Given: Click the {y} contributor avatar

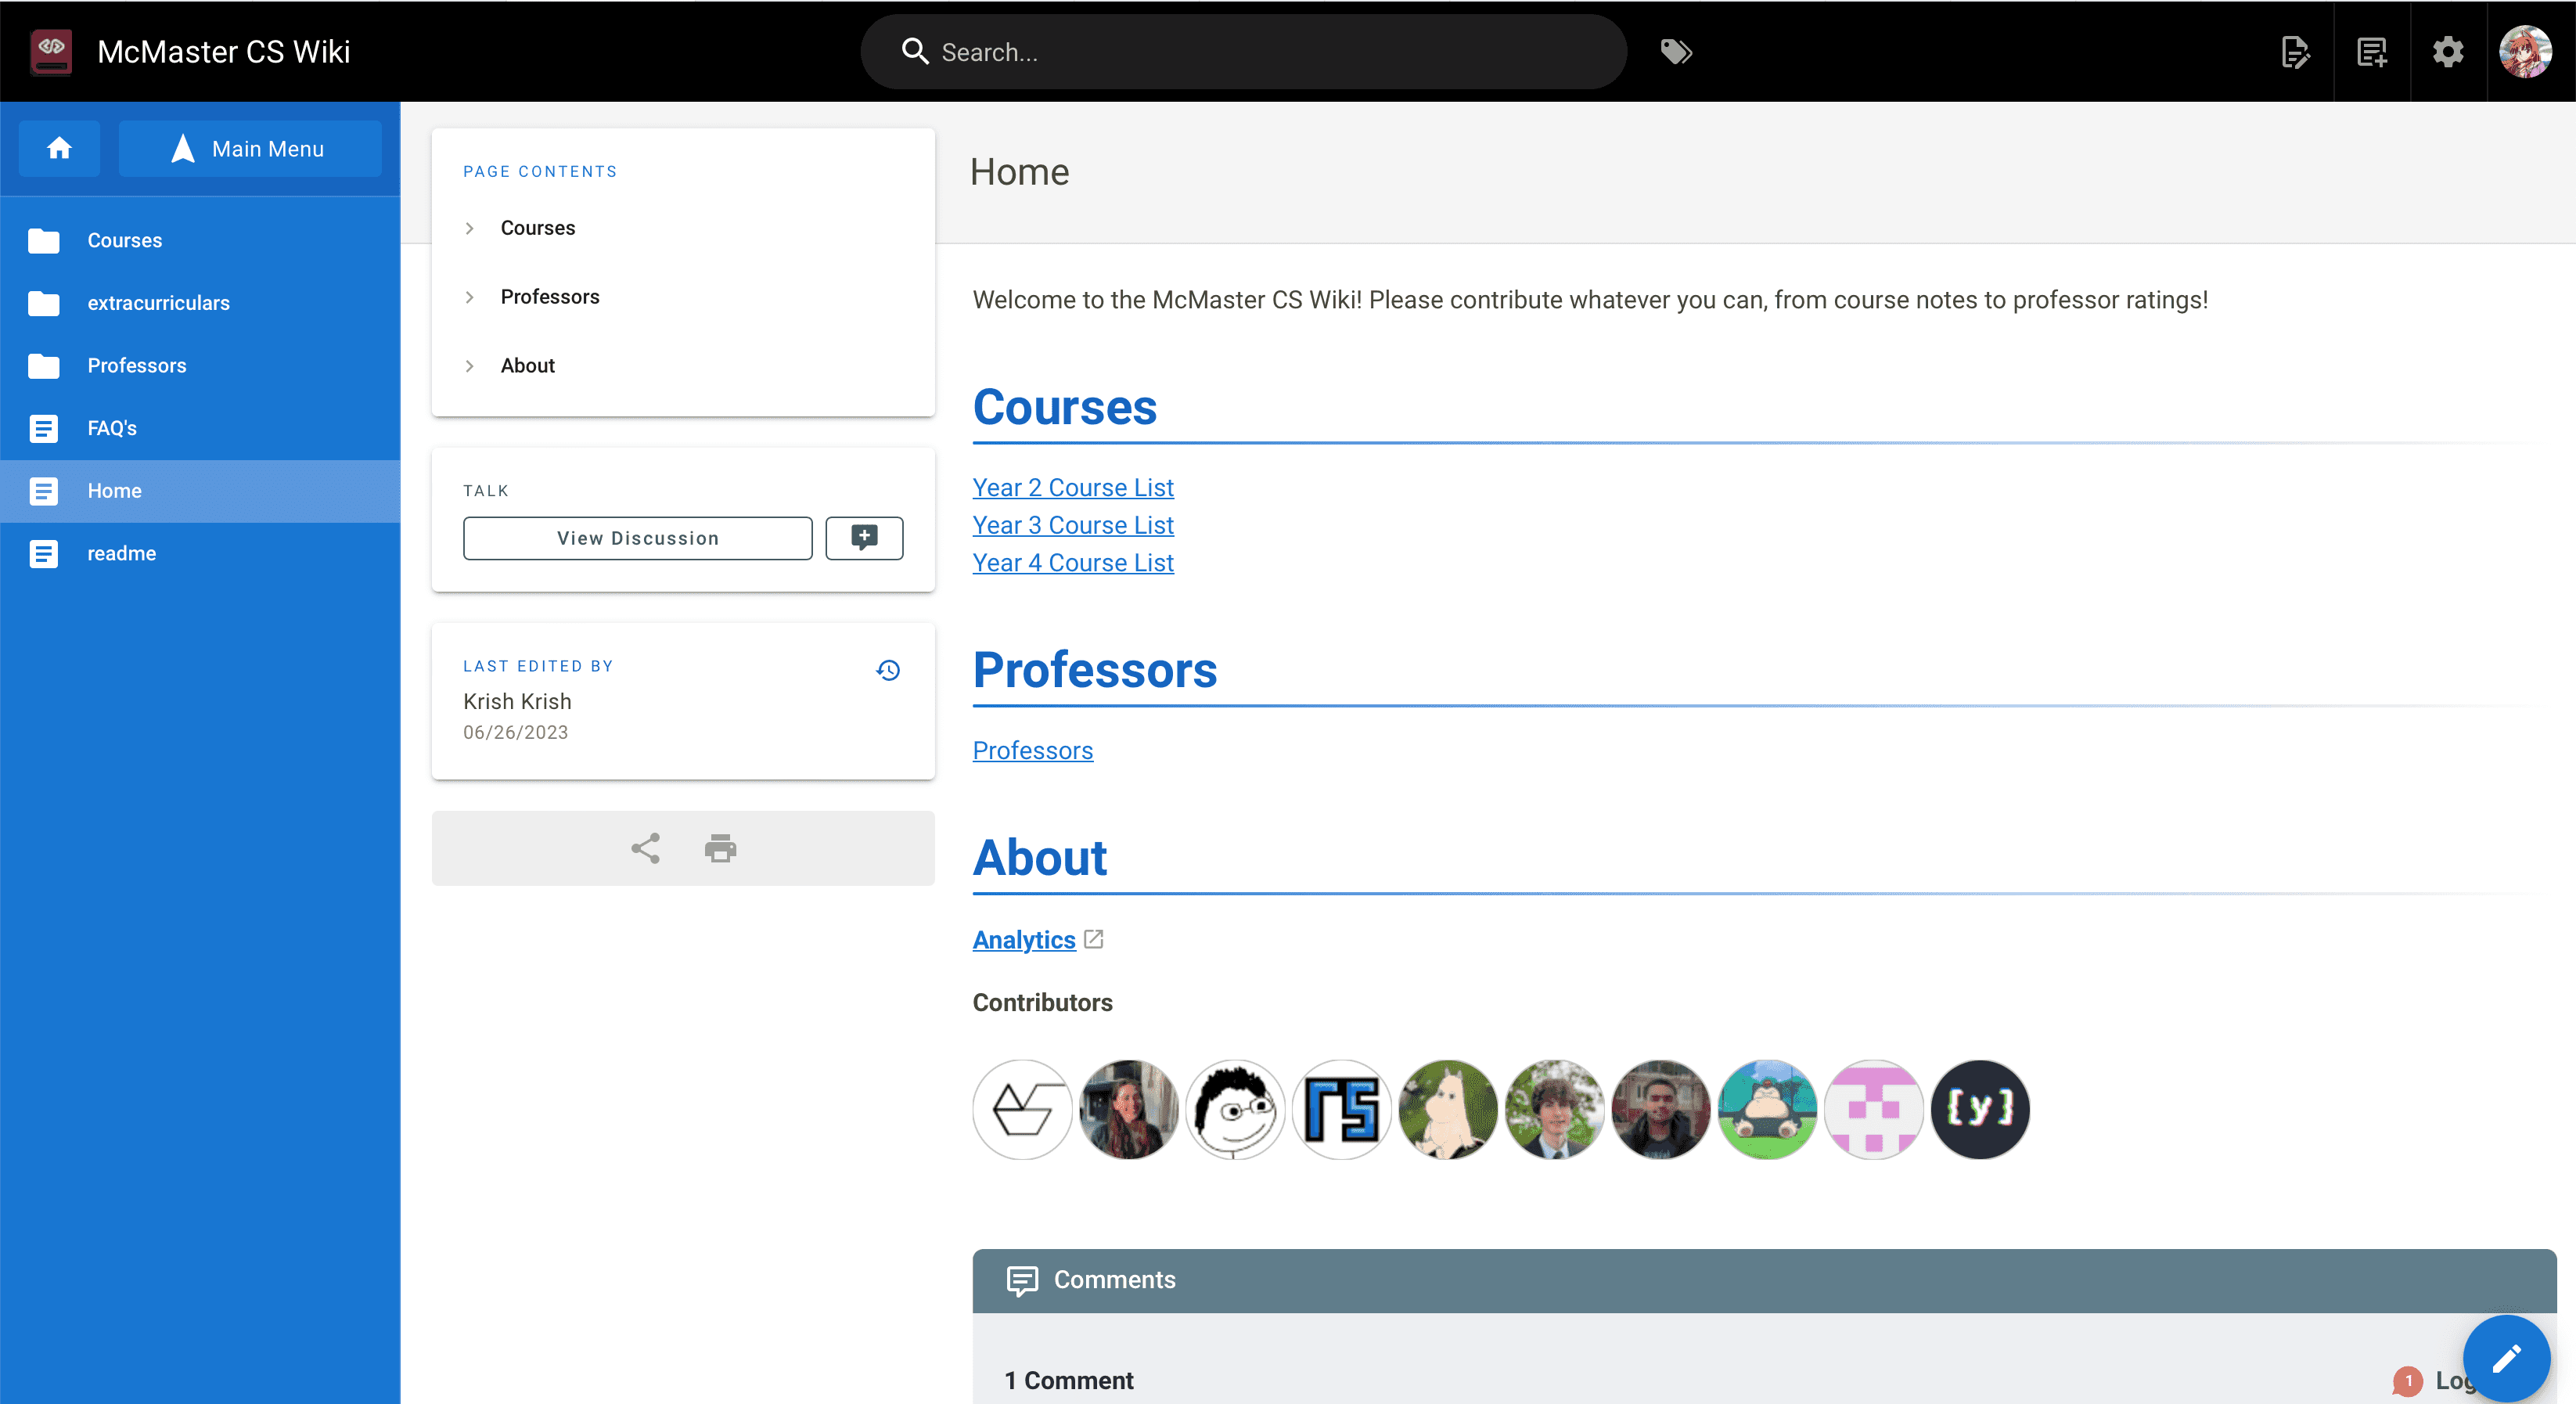Looking at the screenshot, I should click(x=1980, y=1110).
